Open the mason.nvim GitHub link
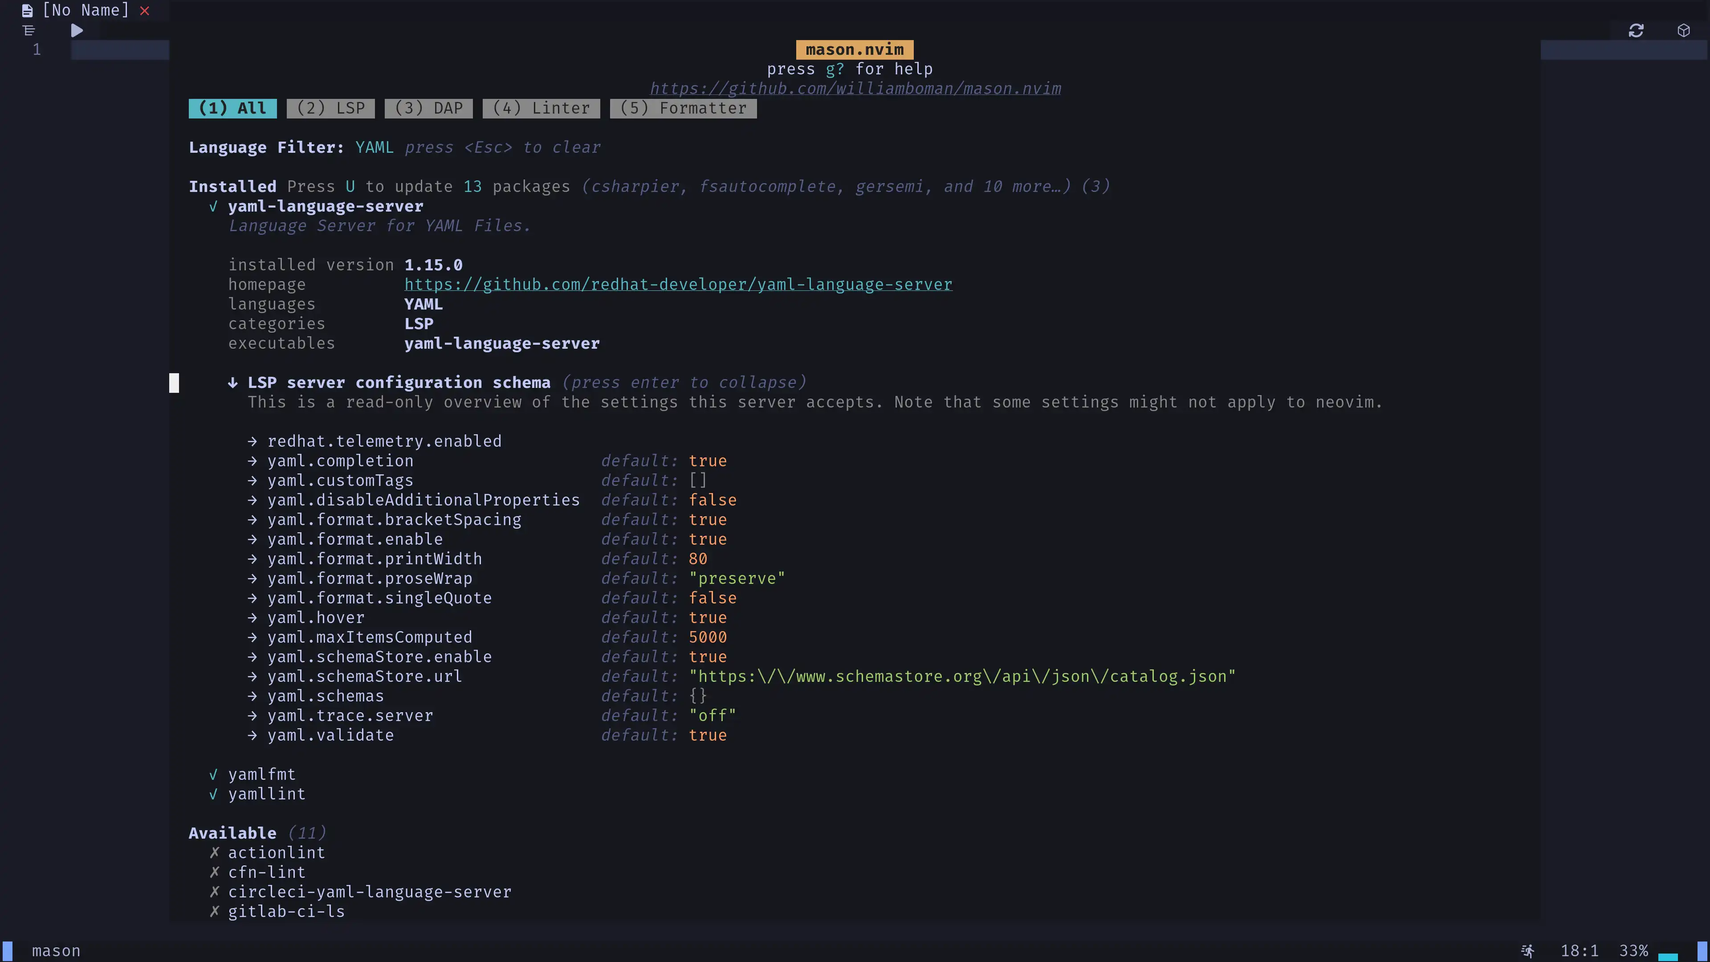The image size is (1710, 962). pyautogui.click(x=855, y=88)
